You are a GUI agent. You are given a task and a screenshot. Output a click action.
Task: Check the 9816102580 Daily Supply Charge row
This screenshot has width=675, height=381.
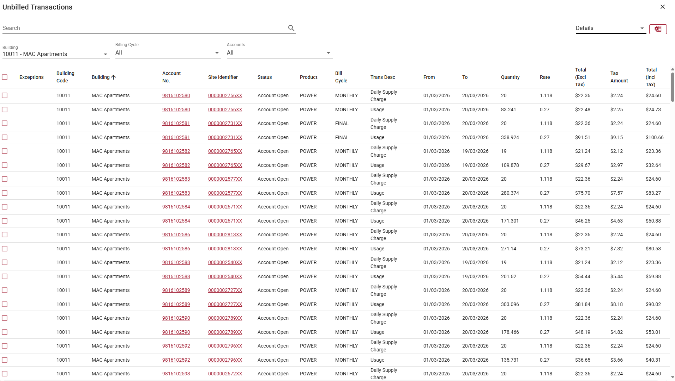[5, 95]
